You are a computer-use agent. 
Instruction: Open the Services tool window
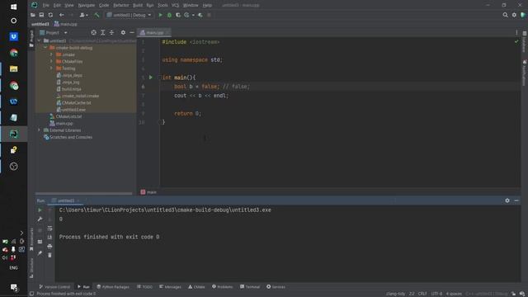click(276, 287)
